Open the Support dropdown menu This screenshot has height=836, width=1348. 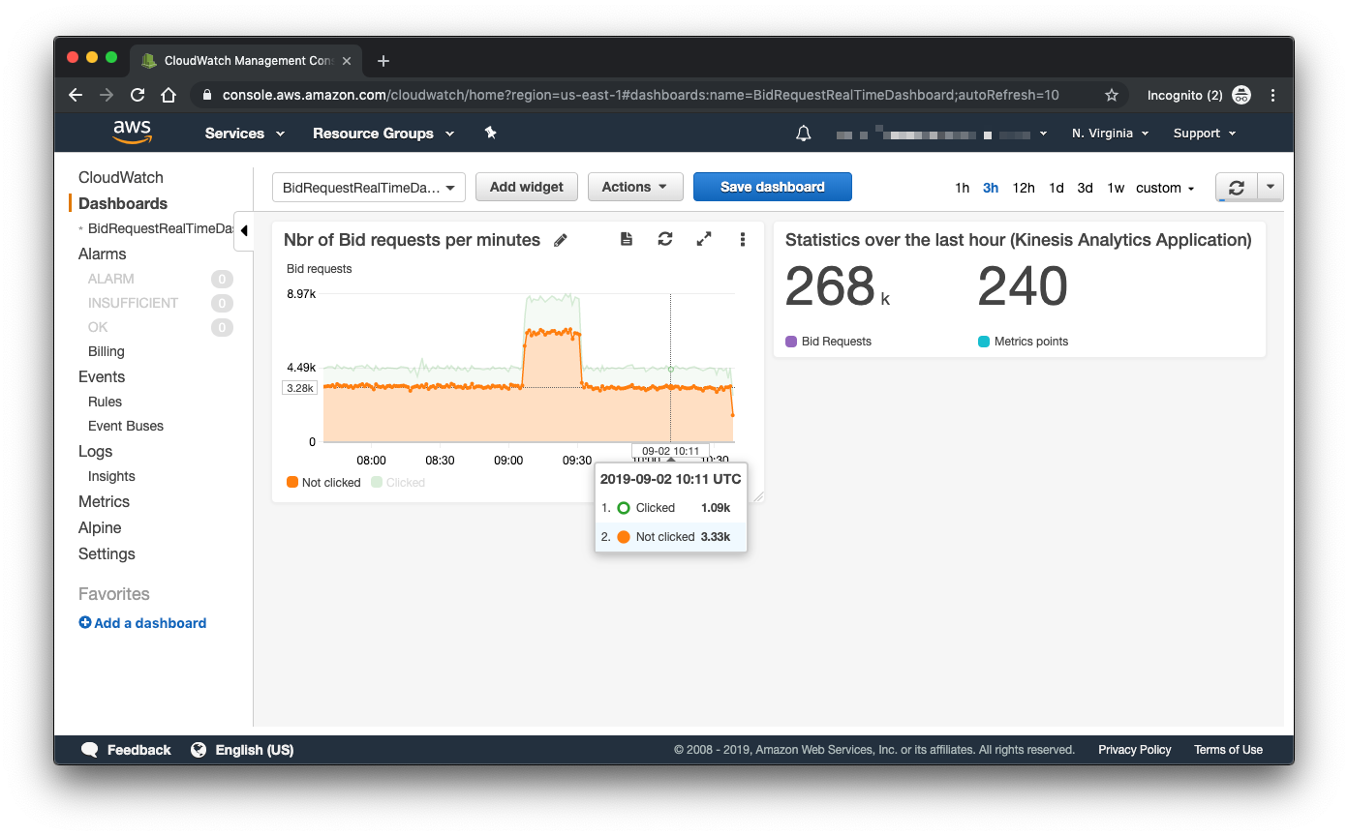click(x=1205, y=134)
